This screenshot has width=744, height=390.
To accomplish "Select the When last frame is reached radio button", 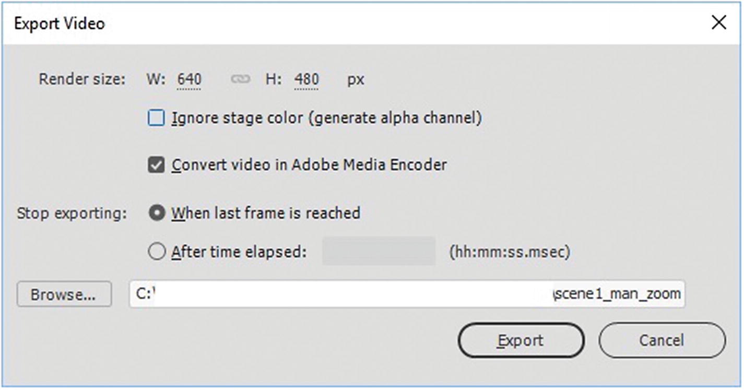I will tap(156, 213).
